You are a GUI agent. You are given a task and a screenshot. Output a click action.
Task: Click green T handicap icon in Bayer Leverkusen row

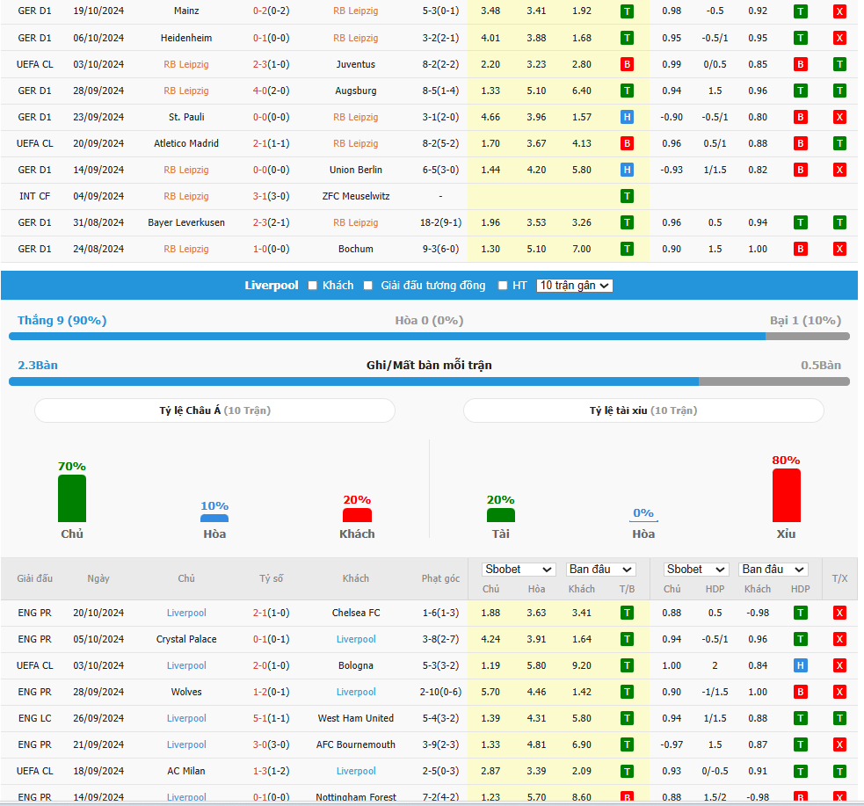click(x=800, y=222)
